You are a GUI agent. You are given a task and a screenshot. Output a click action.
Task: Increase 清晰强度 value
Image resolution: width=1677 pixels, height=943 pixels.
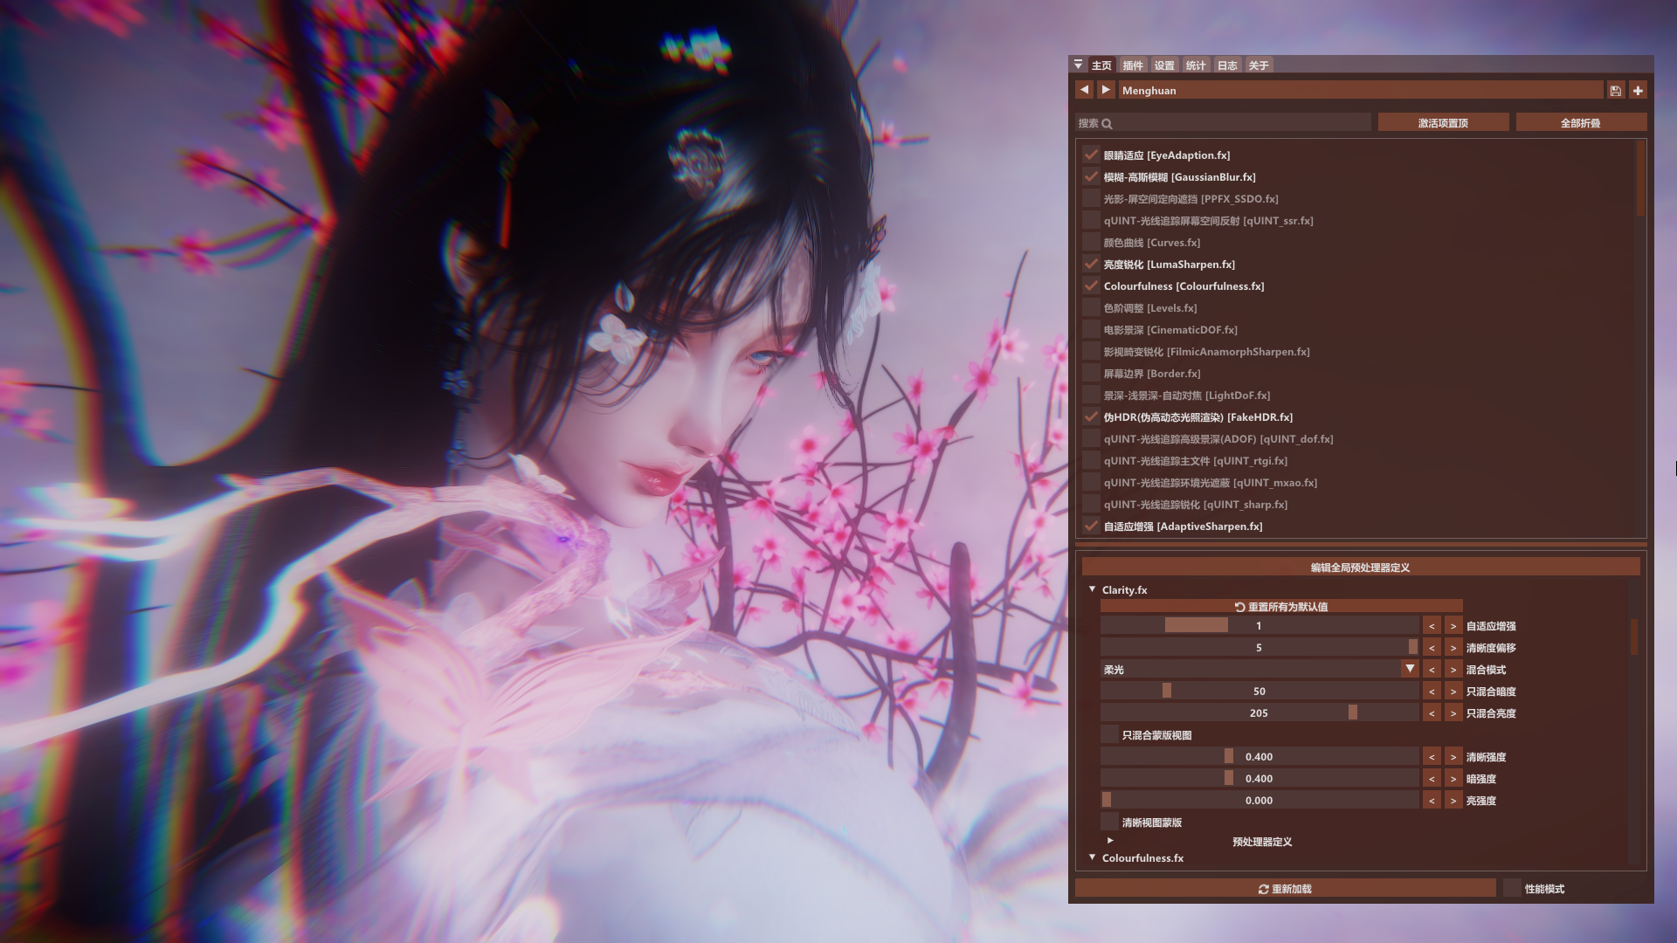(1453, 757)
